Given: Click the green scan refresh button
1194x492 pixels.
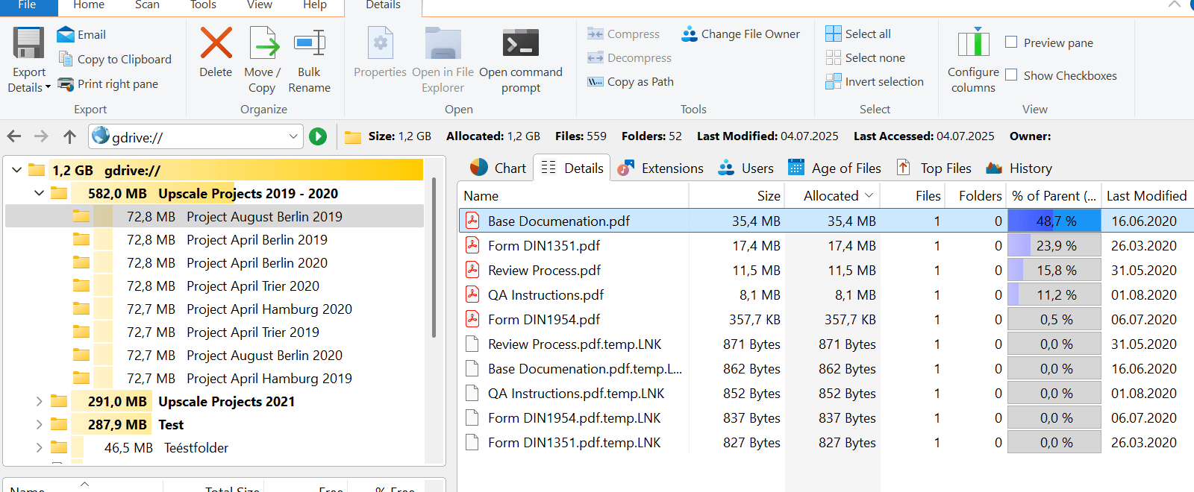Looking at the screenshot, I should tap(318, 136).
